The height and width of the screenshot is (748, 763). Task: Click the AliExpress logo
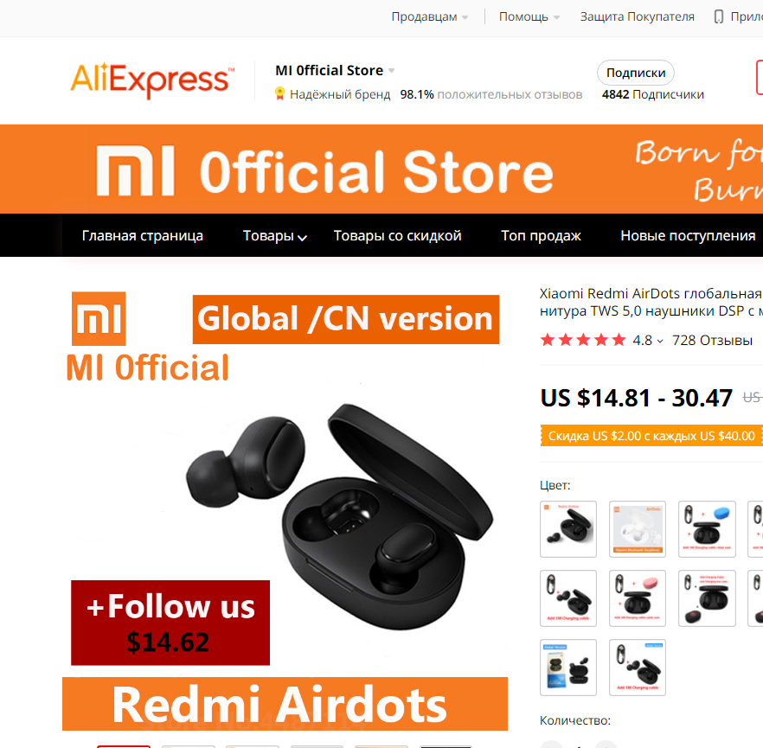point(152,80)
